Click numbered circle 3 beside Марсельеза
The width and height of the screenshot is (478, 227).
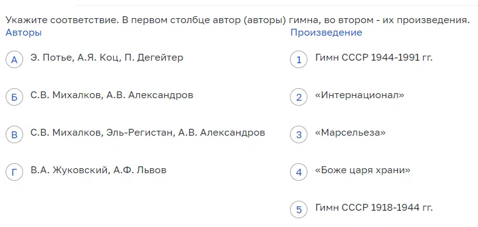point(299,134)
